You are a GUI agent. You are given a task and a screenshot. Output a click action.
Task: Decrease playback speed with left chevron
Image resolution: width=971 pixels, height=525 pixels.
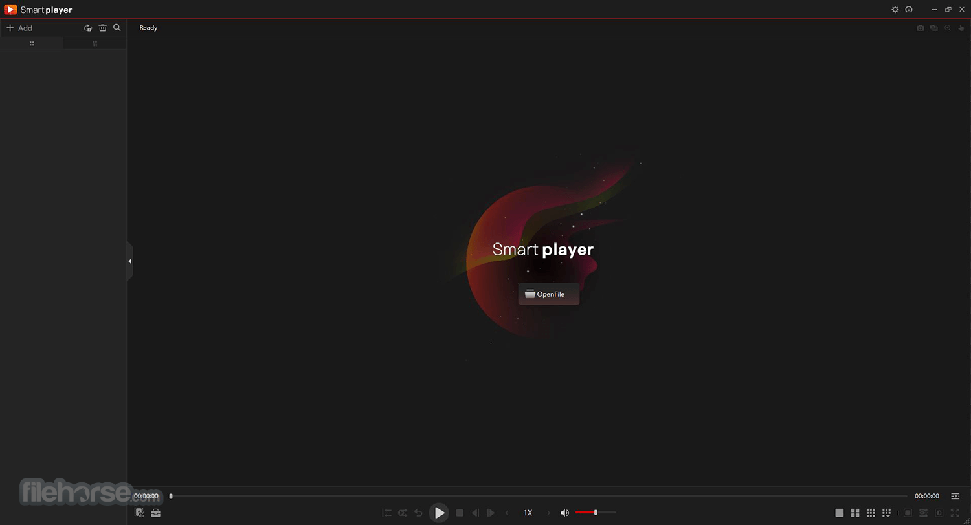pyautogui.click(x=507, y=513)
